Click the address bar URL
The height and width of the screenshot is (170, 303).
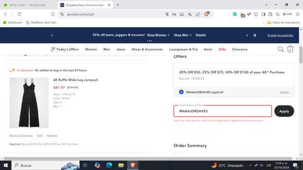(x=80, y=14)
